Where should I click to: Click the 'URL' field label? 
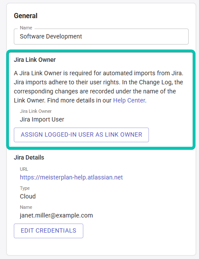(24, 169)
